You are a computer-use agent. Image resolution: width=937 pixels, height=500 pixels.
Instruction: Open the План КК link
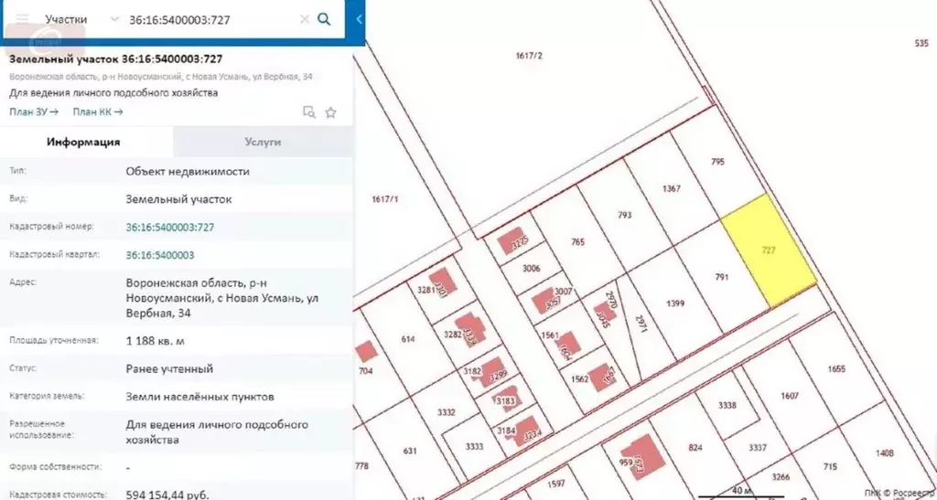(x=98, y=112)
